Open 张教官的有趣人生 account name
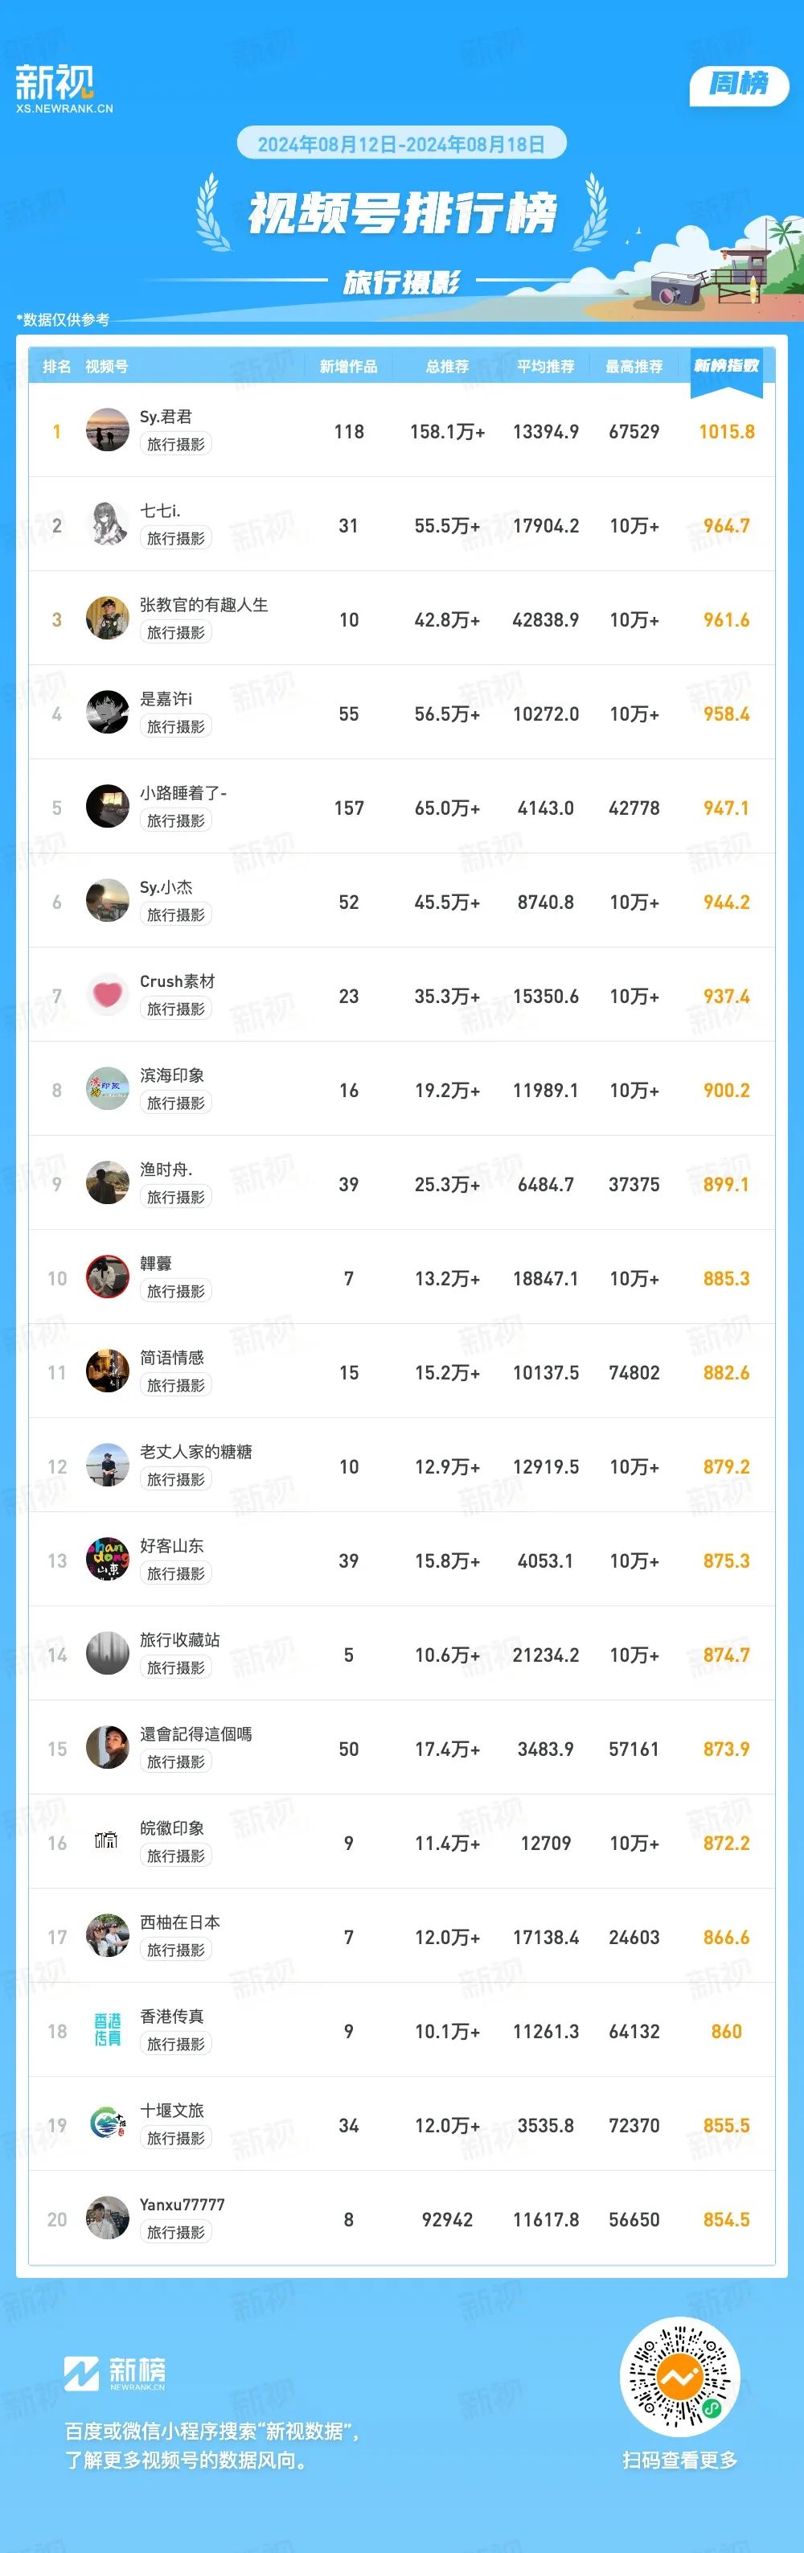The width and height of the screenshot is (804, 2553). [x=204, y=605]
